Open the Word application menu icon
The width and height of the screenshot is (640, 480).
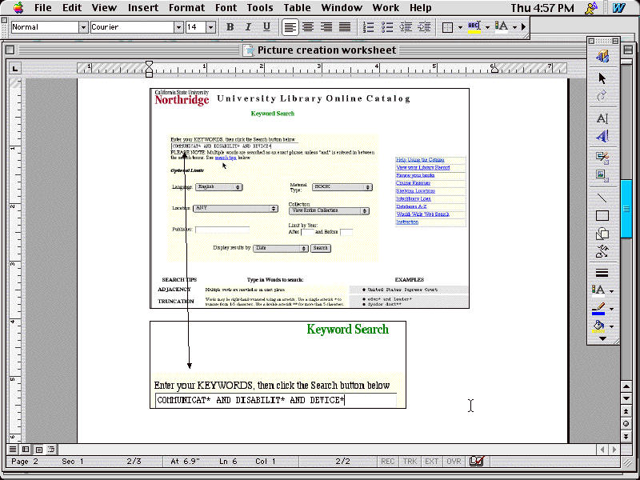point(618,8)
